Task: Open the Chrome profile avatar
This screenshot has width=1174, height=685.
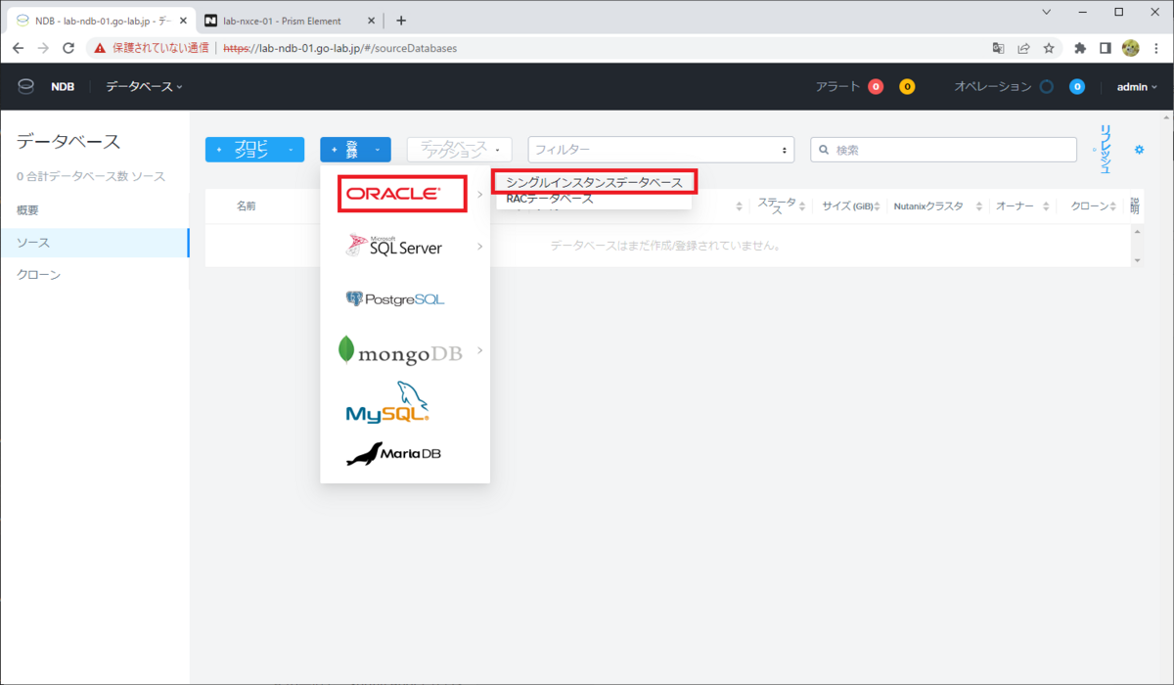Action: pyautogui.click(x=1131, y=48)
